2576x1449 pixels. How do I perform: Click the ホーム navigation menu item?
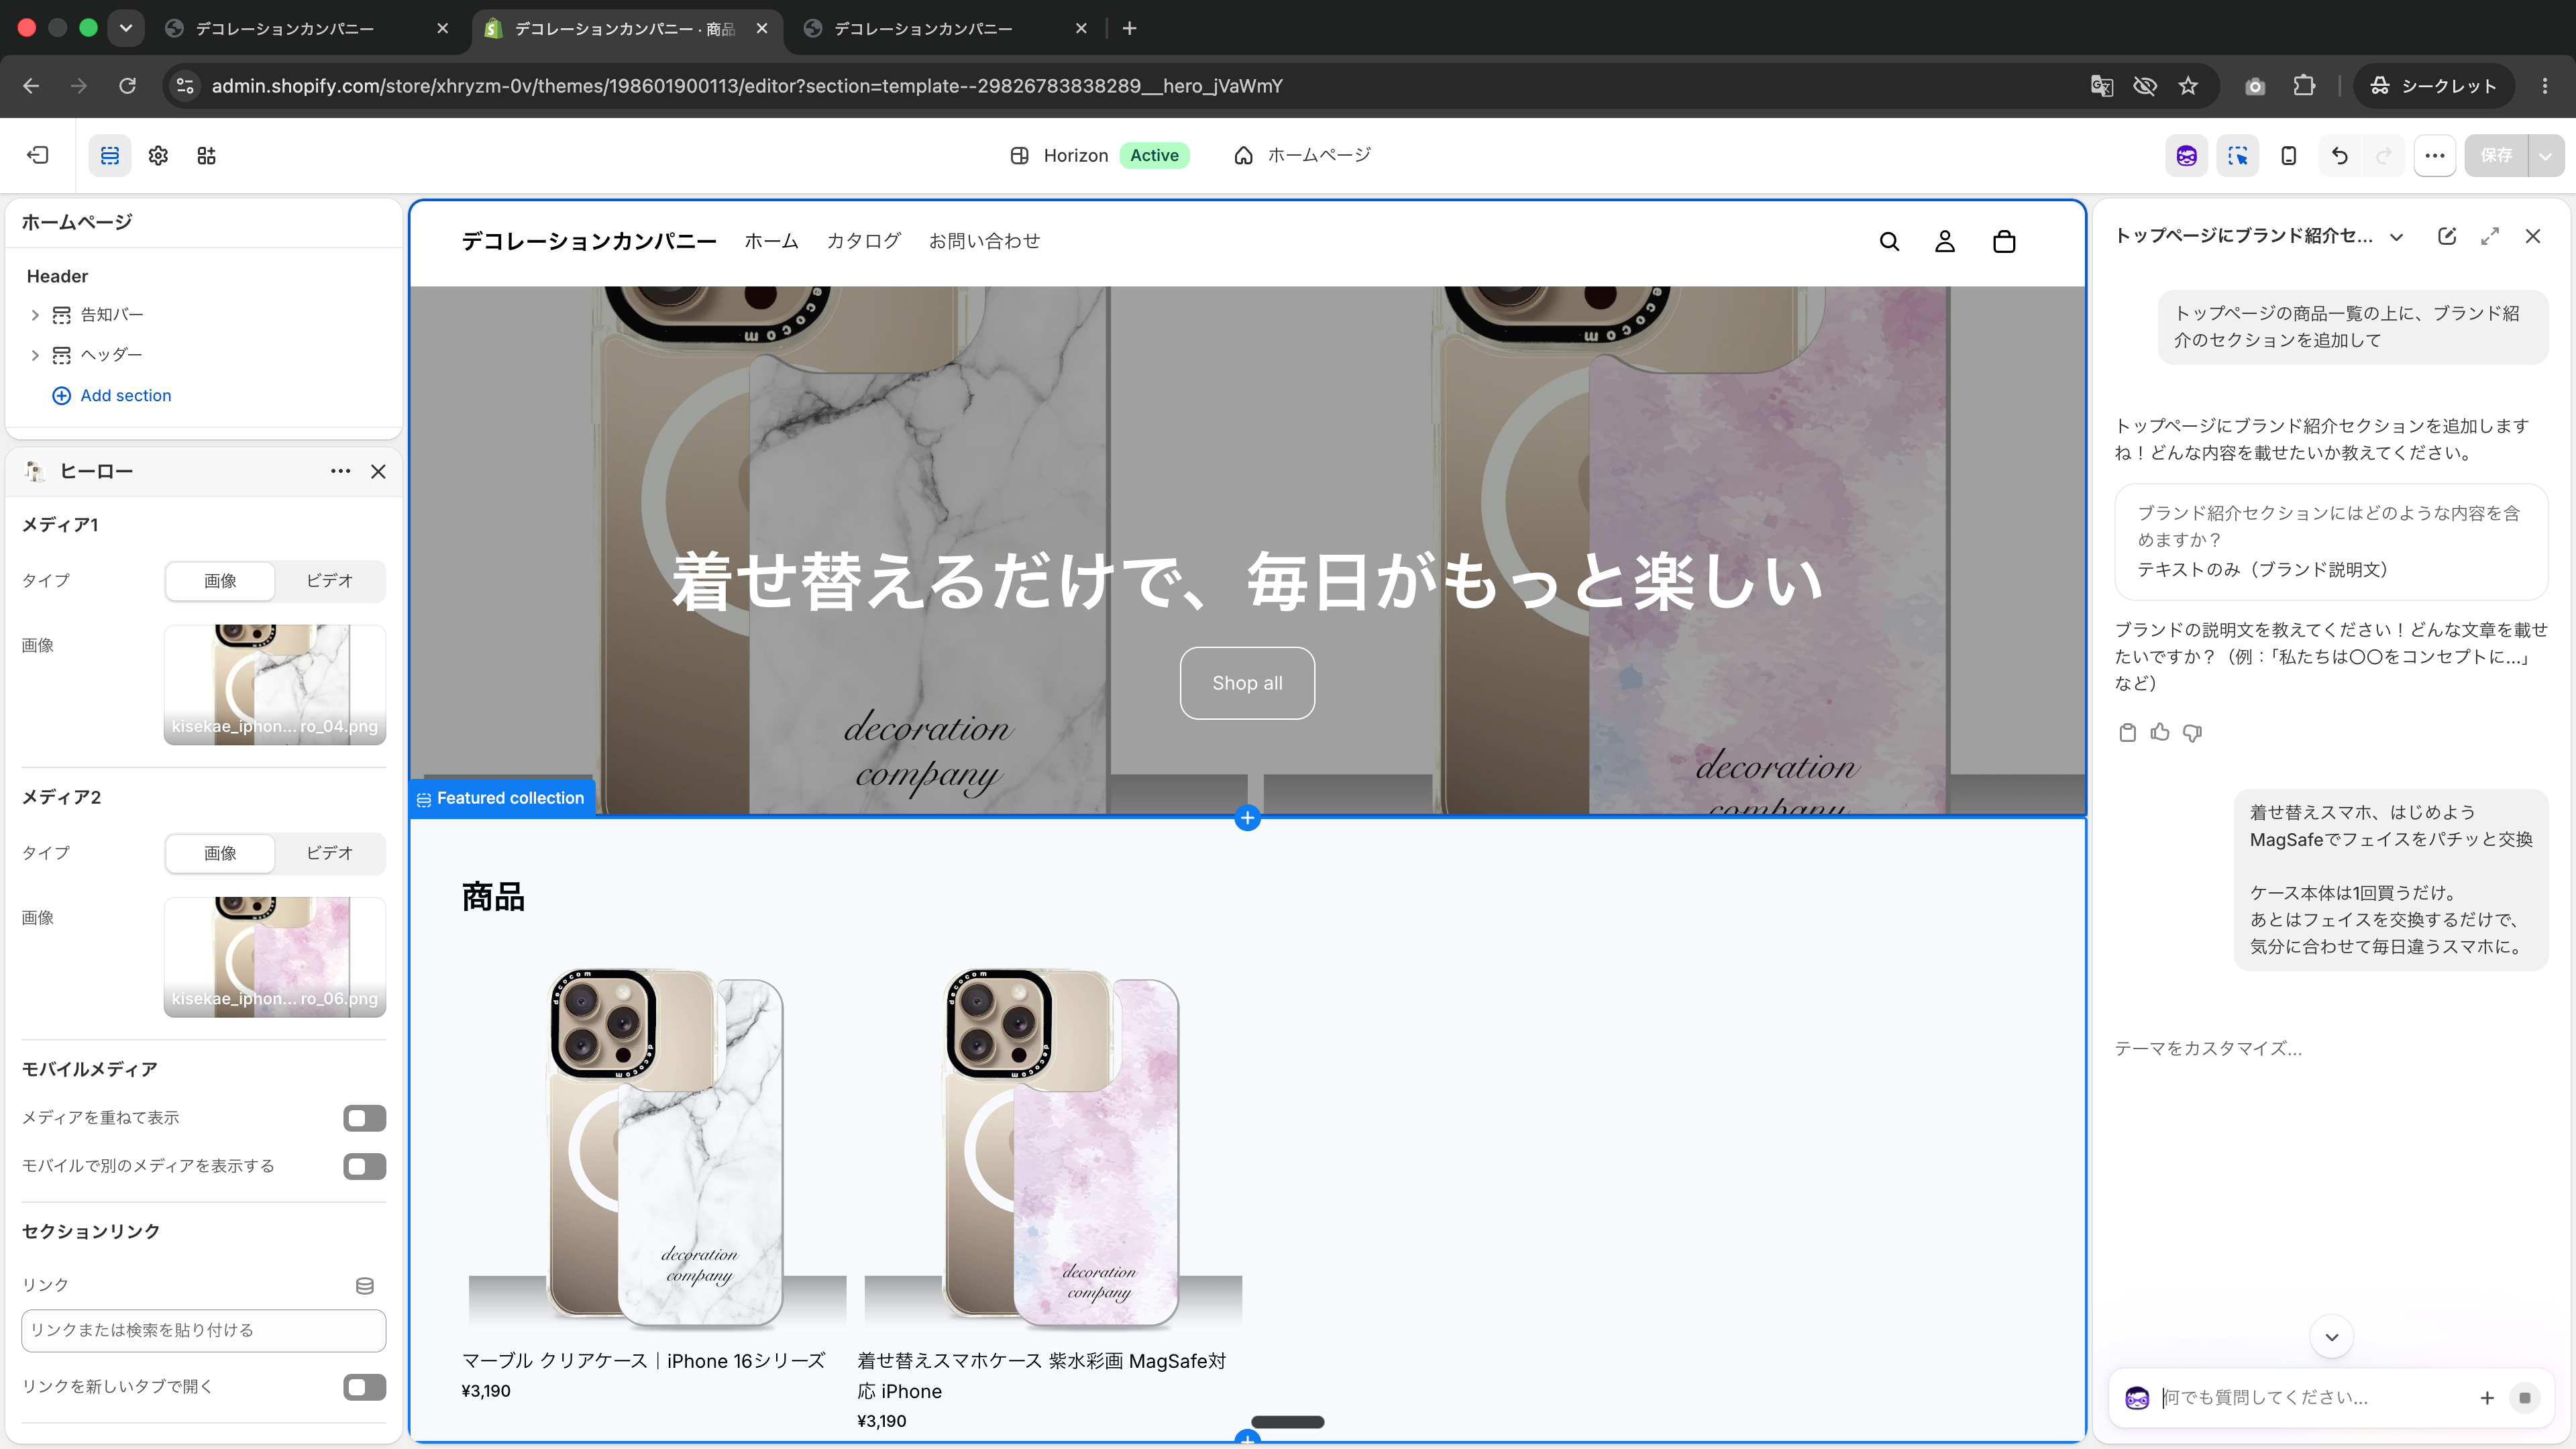click(x=771, y=241)
